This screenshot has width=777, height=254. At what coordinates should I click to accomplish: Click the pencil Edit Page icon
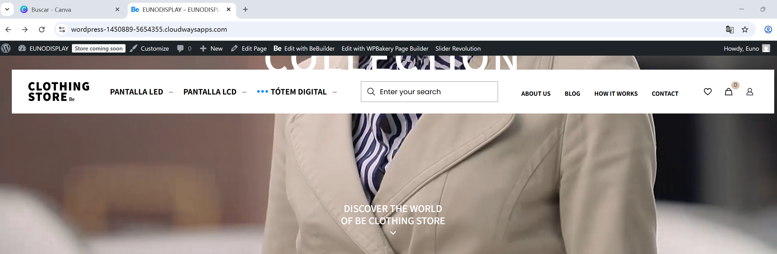point(234,48)
